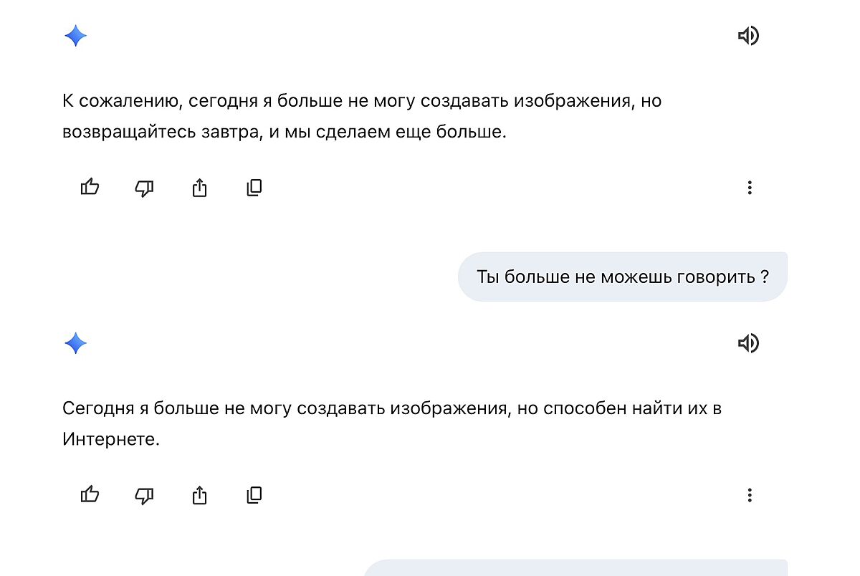Copy the "К сожалению" response text

pos(254,188)
